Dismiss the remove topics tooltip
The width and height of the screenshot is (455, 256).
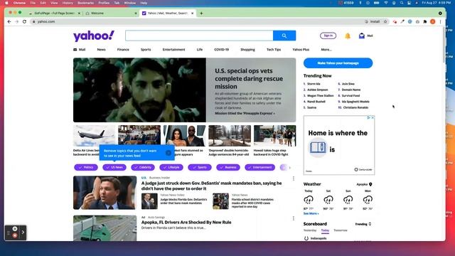tap(168, 153)
